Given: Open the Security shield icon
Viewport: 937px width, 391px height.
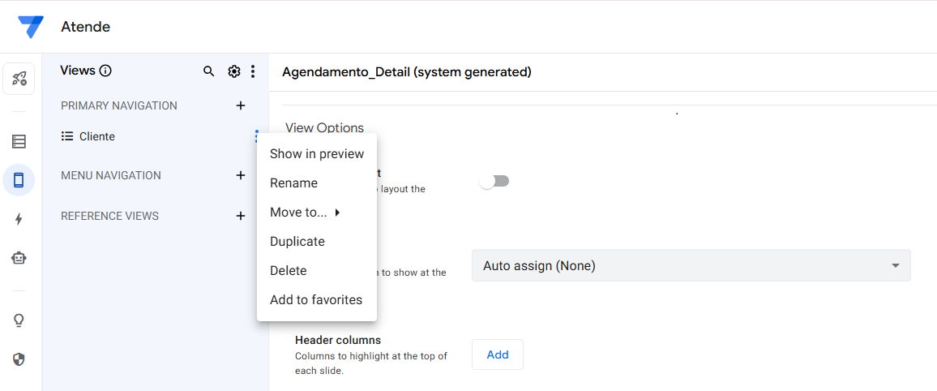Looking at the screenshot, I should [19, 359].
